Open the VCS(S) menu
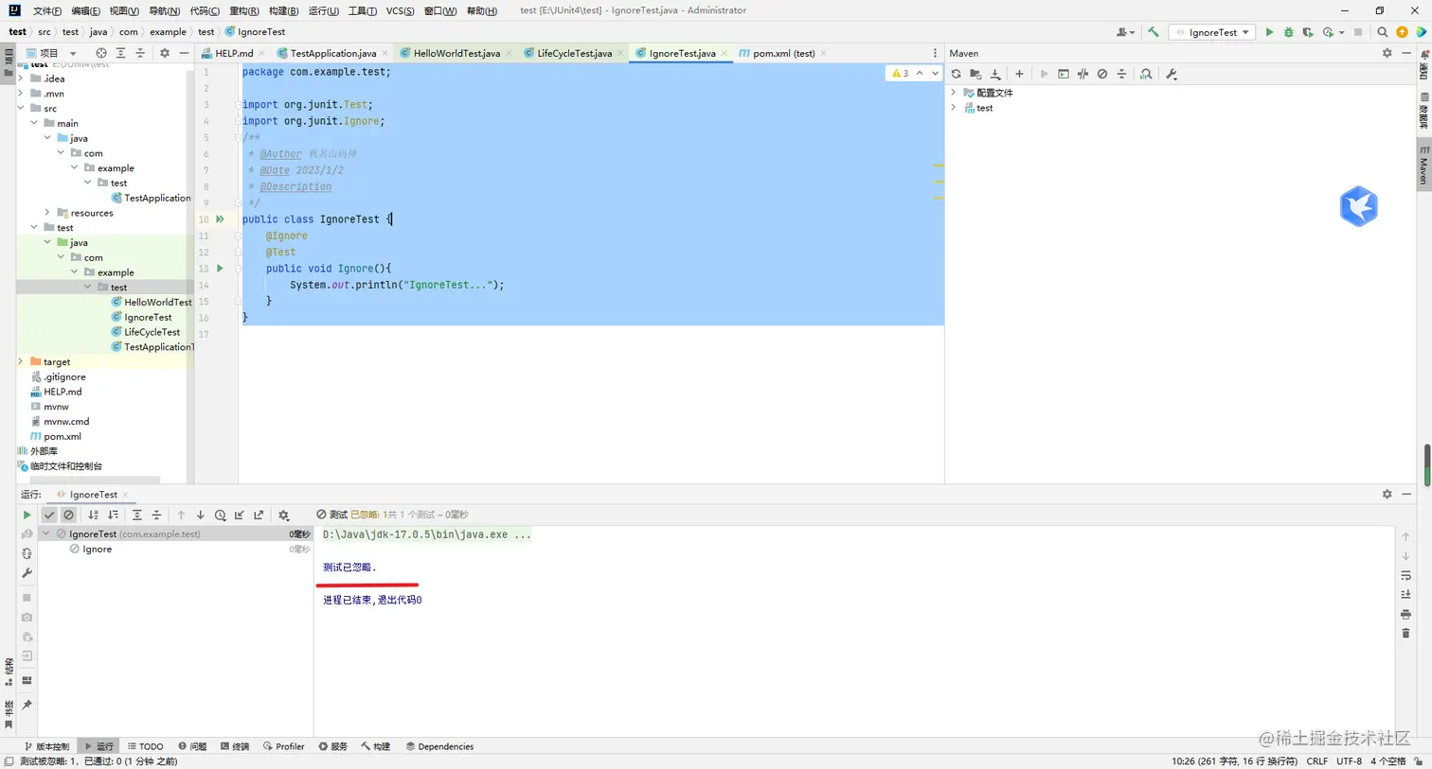This screenshot has height=769, width=1432. click(400, 10)
